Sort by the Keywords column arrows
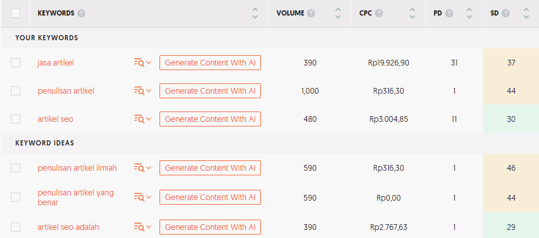Viewport: 539px width, 238px height. tap(255, 13)
